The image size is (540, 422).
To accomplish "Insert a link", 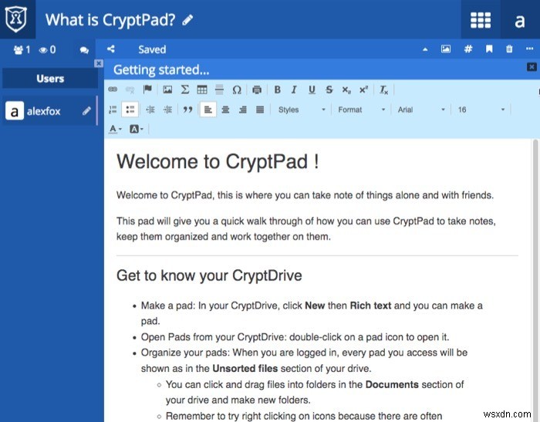I will click(x=113, y=89).
